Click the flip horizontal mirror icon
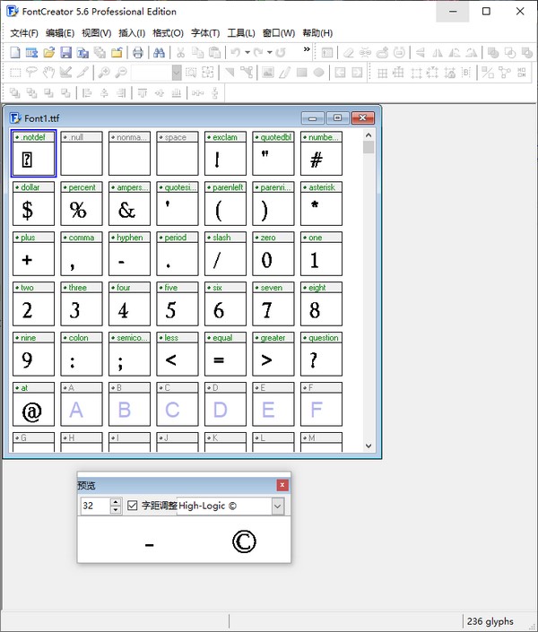The height and width of the screenshot is (632, 538). pos(438,52)
